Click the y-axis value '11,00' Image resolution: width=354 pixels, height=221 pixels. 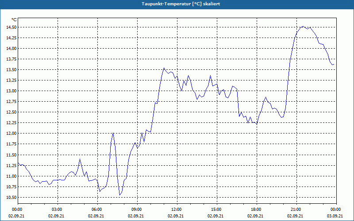pos(12,176)
